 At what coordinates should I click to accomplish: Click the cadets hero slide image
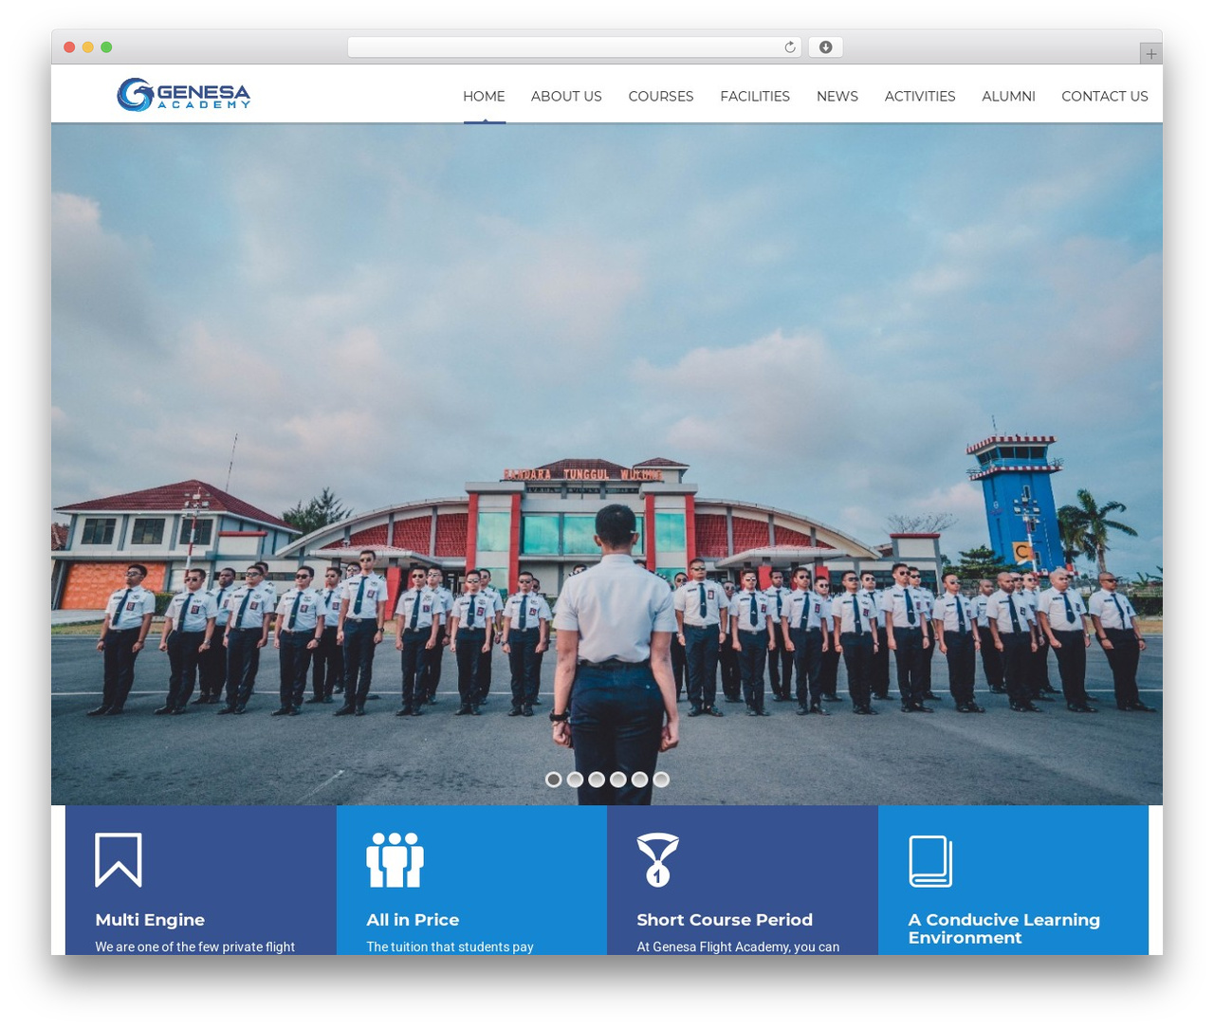pos(607,464)
